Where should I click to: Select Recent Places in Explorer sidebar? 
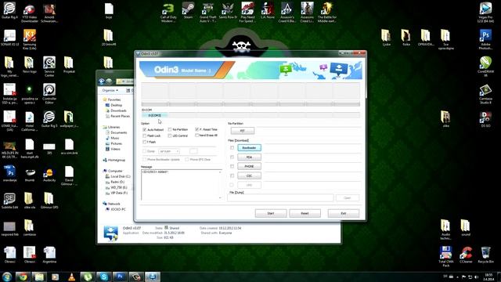(120, 116)
